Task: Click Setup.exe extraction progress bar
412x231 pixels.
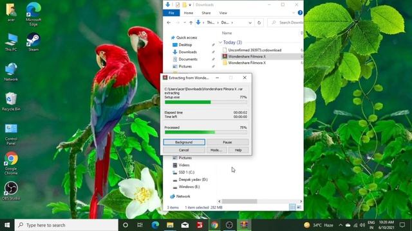Action: [206, 102]
